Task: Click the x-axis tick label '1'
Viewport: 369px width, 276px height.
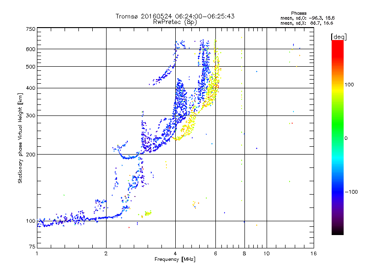Action: tap(37, 253)
